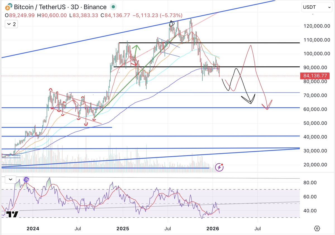Click the close value C84,136.77
The width and height of the screenshot is (335, 235).
pos(115,15)
